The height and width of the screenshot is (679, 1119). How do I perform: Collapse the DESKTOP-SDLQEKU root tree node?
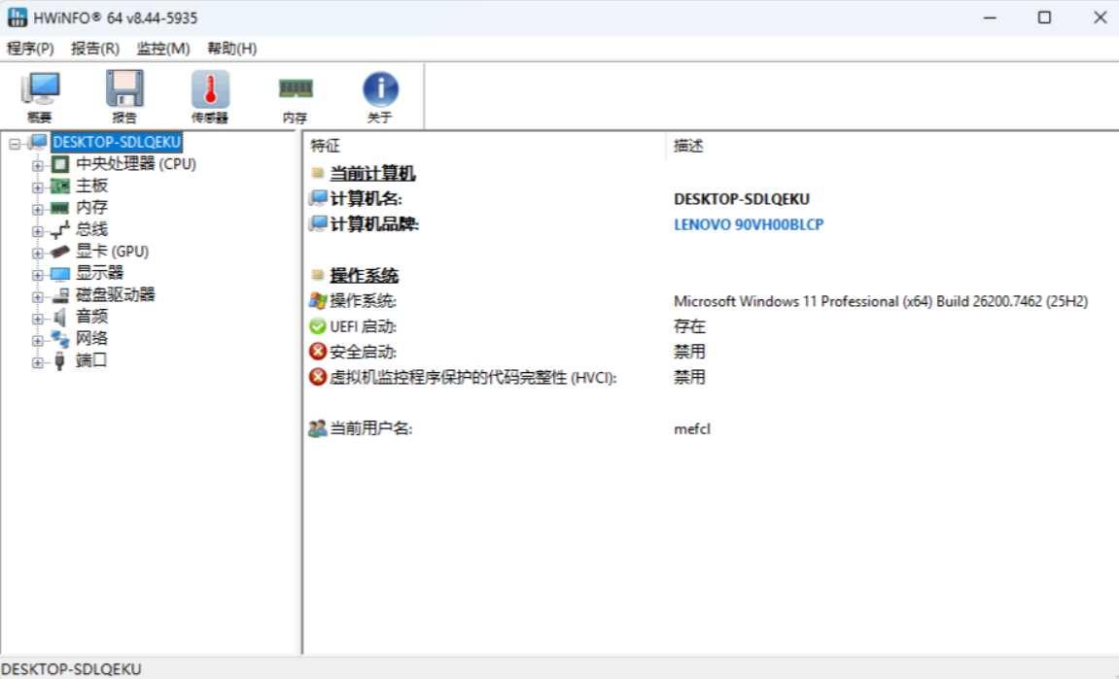pos(15,144)
